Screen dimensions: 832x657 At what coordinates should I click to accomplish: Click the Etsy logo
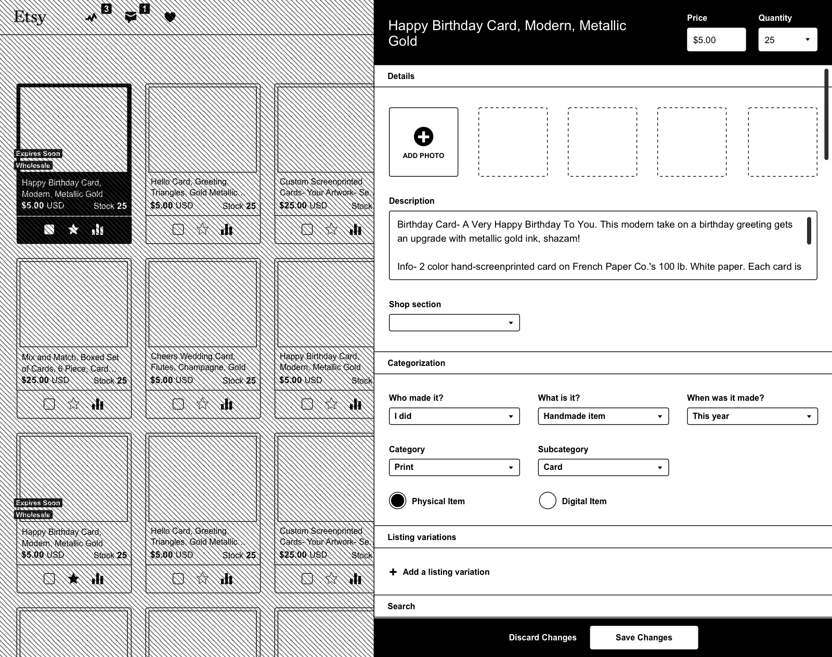30,17
